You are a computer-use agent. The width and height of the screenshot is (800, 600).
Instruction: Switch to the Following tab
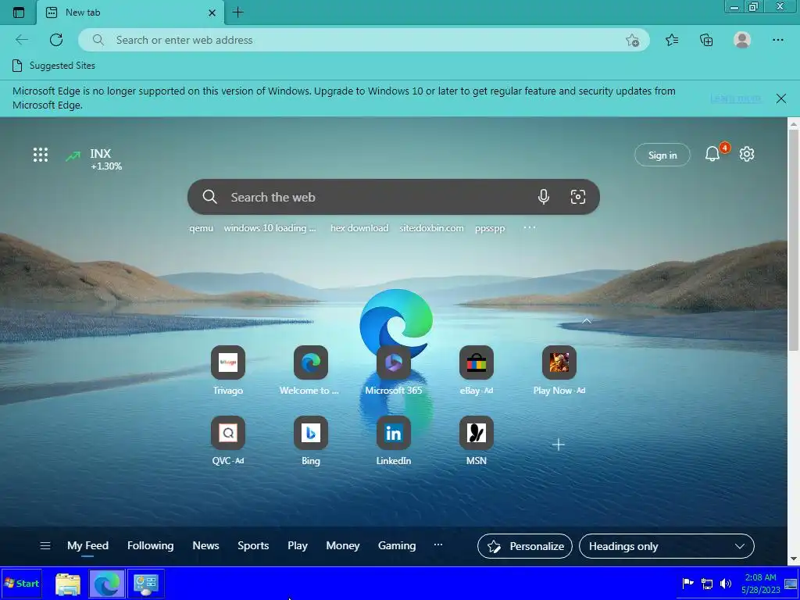tap(150, 546)
